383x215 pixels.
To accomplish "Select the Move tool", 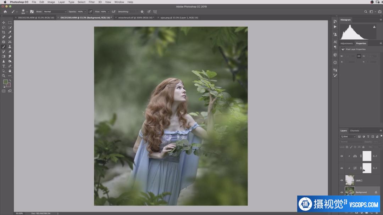I will 4,22.
